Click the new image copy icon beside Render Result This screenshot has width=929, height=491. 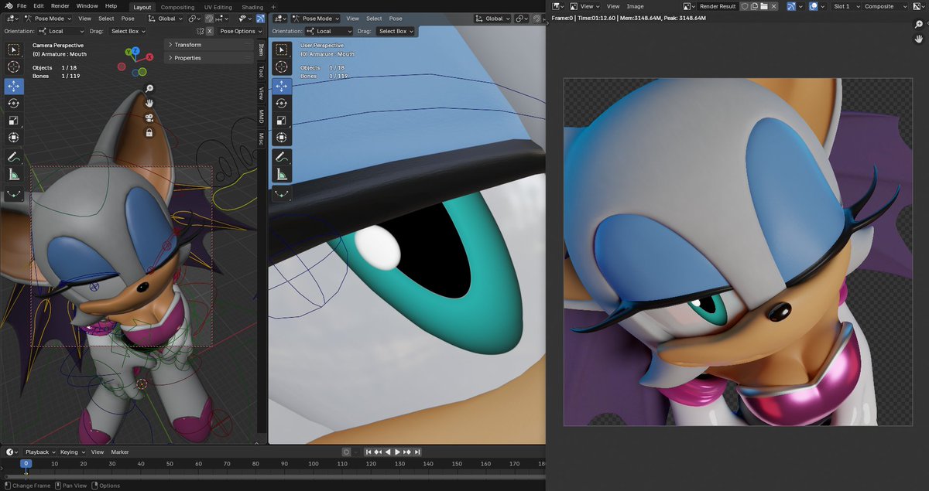pyautogui.click(x=754, y=6)
